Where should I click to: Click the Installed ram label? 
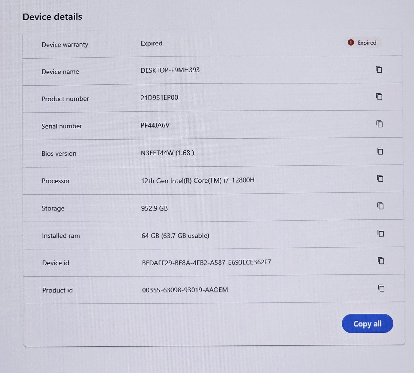[x=61, y=236]
